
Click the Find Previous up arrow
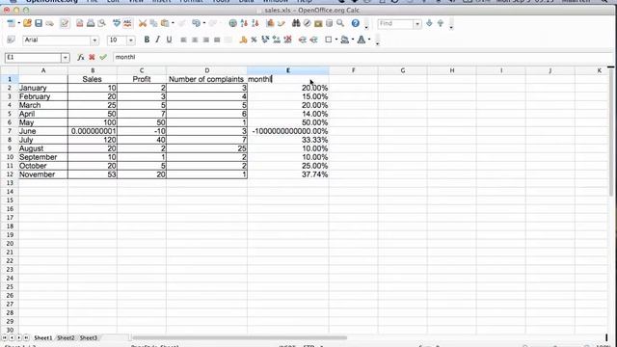[x=441, y=23]
